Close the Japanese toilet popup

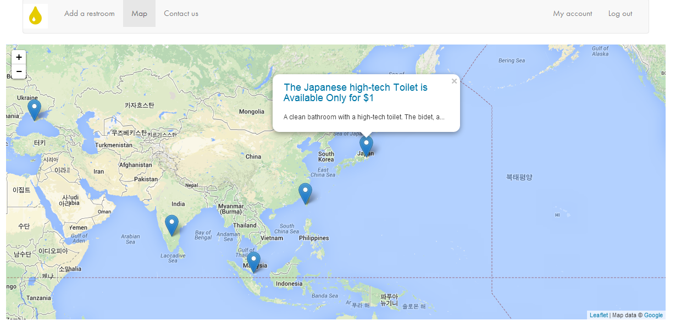coord(454,81)
